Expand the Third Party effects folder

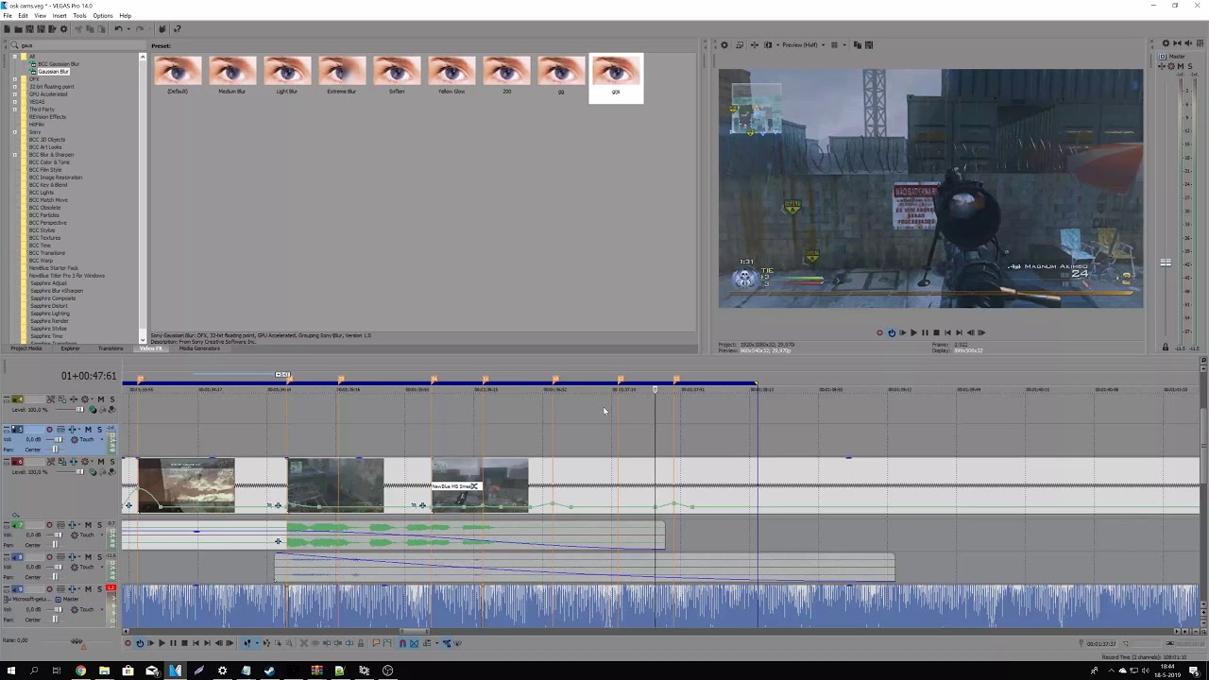(x=15, y=110)
